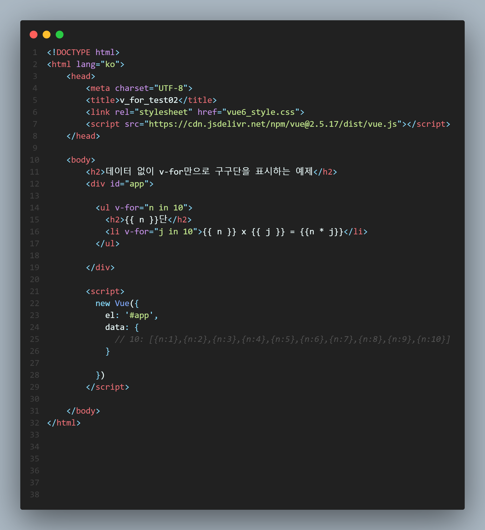
Task: Click the closing </body> tag
Action: 83,411
